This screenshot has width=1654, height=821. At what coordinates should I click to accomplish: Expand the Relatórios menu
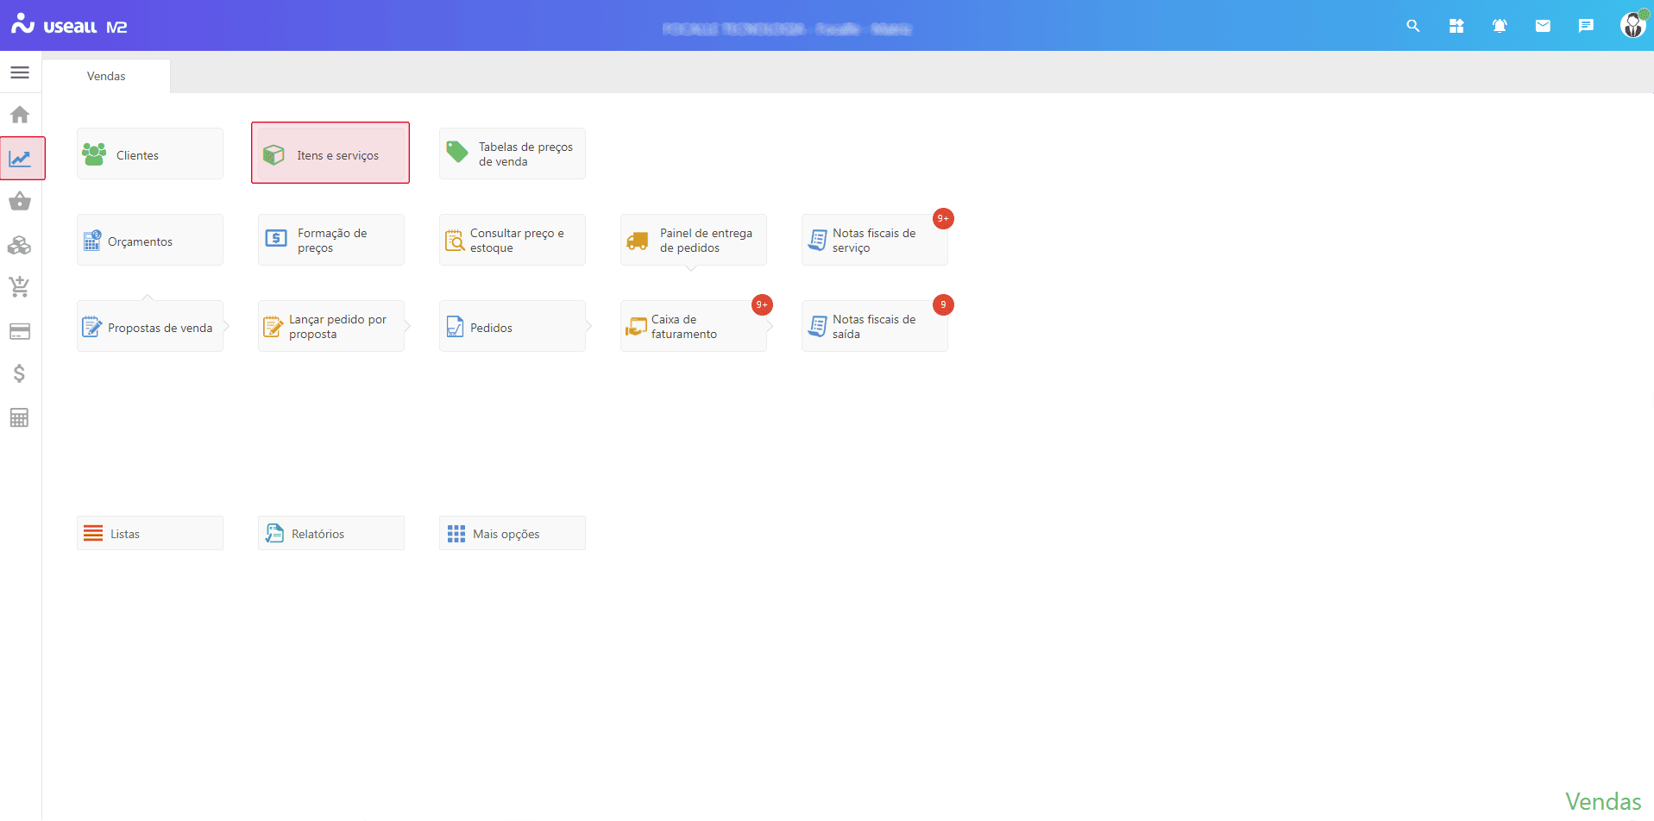[x=331, y=534]
